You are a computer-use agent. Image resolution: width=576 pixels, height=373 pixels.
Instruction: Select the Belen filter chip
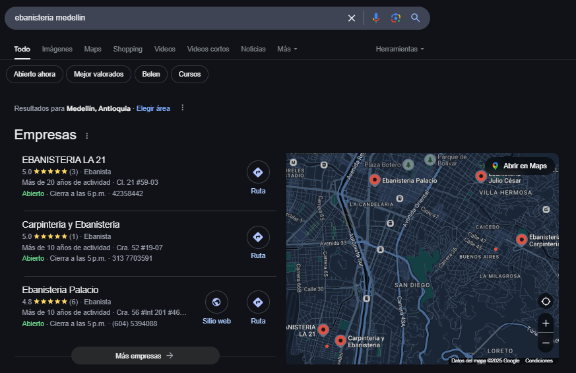[151, 75]
